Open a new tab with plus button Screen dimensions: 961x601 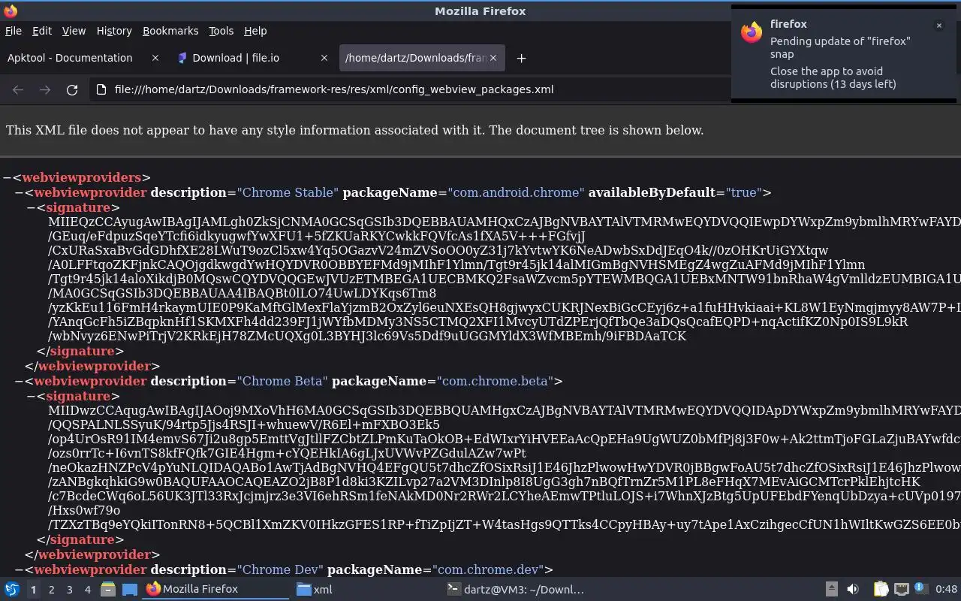[x=521, y=58]
